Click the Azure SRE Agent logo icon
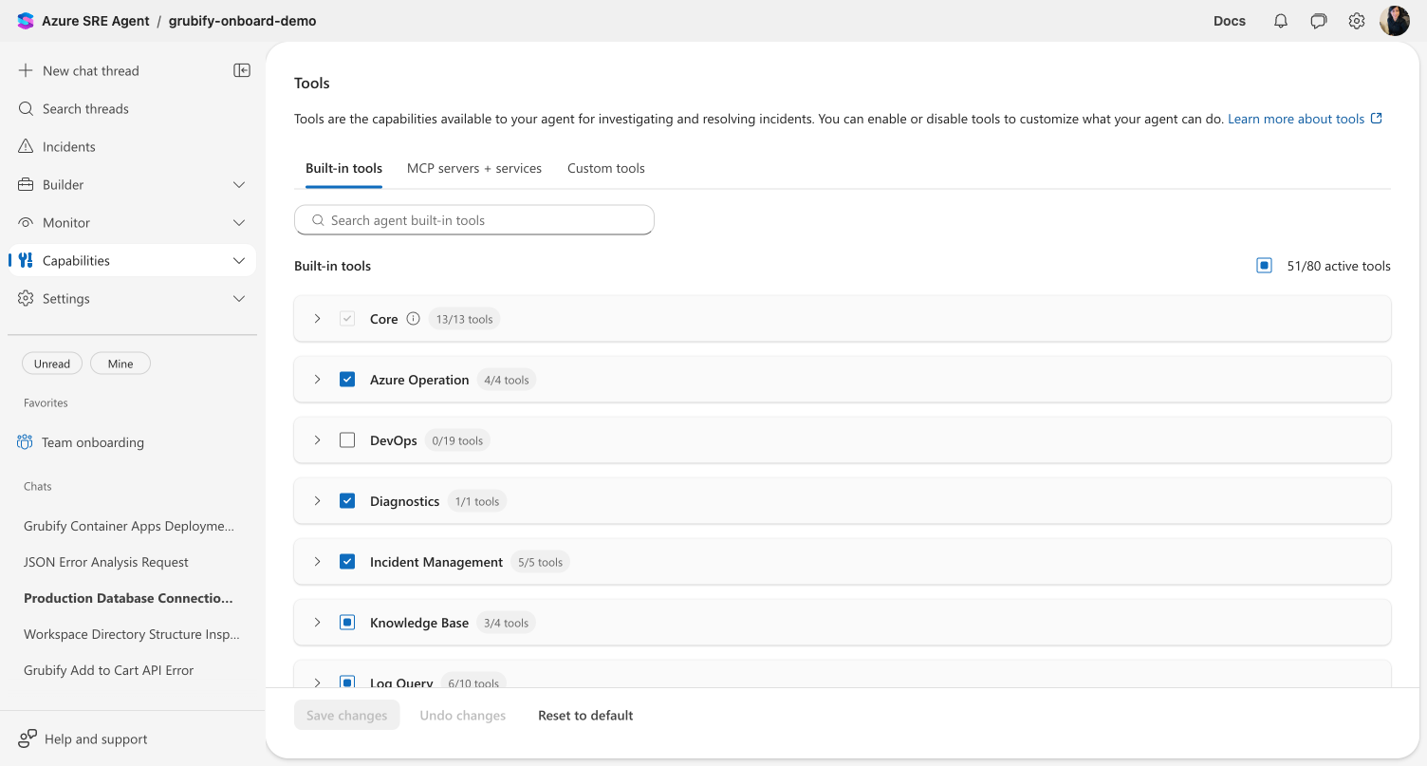The width and height of the screenshot is (1427, 766). click(26, 21)
